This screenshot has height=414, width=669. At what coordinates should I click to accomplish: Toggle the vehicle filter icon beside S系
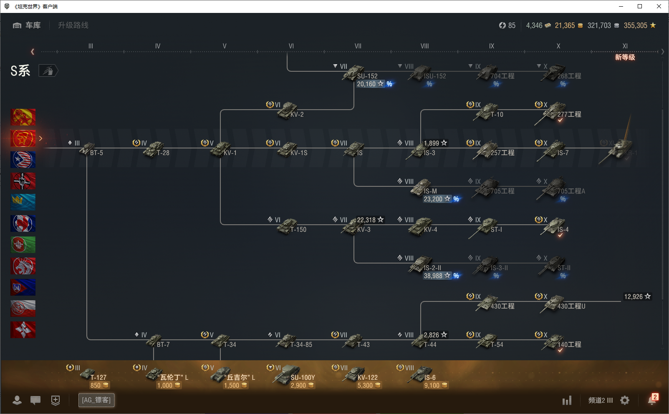click(48, 71)
